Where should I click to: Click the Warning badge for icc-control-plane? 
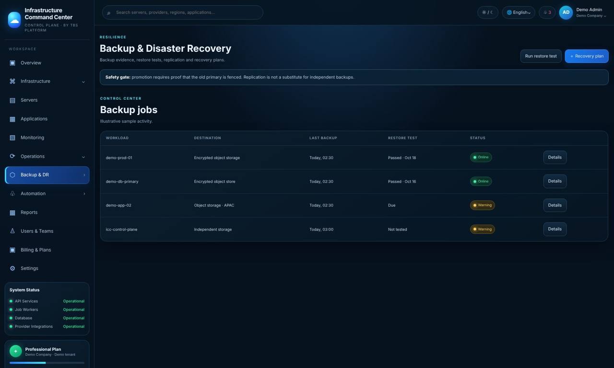483,229
